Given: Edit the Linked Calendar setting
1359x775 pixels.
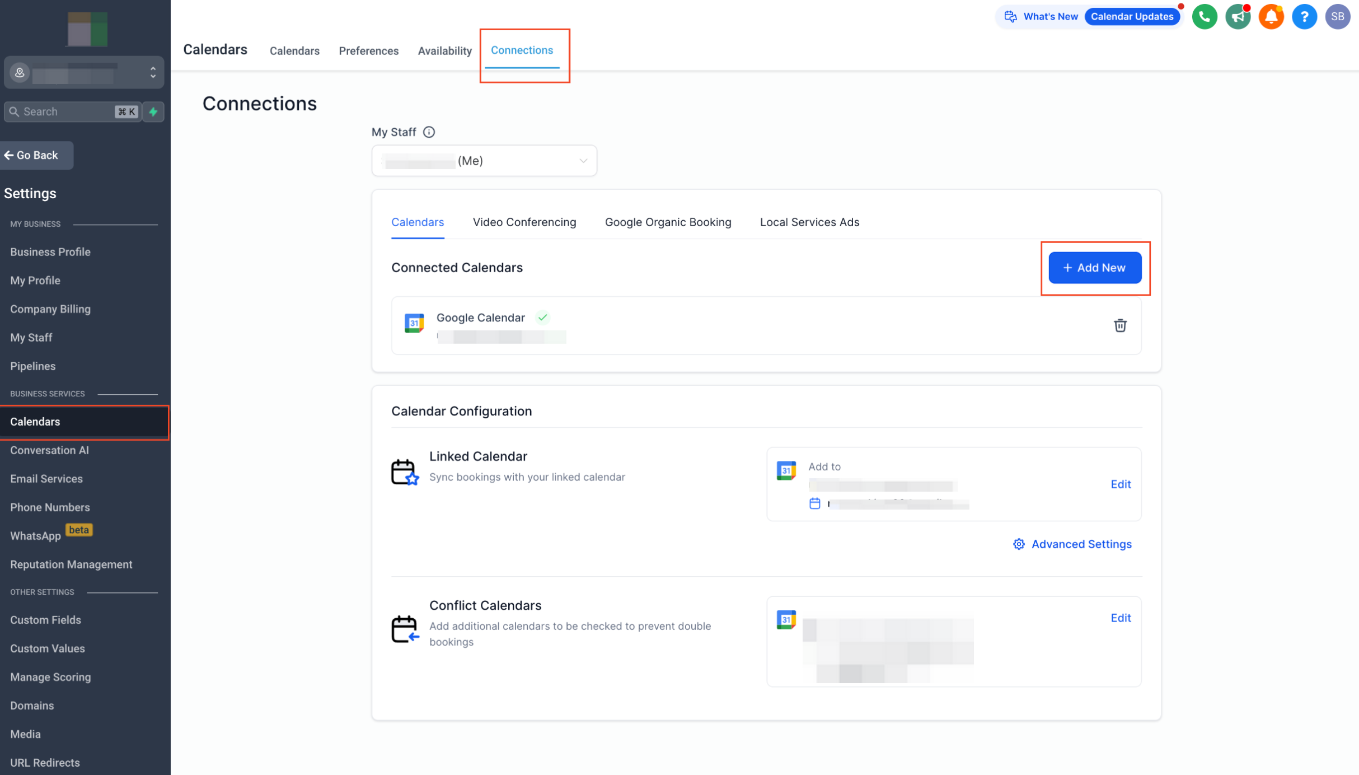Looking at the screenshot, I should click(1121, 484).
